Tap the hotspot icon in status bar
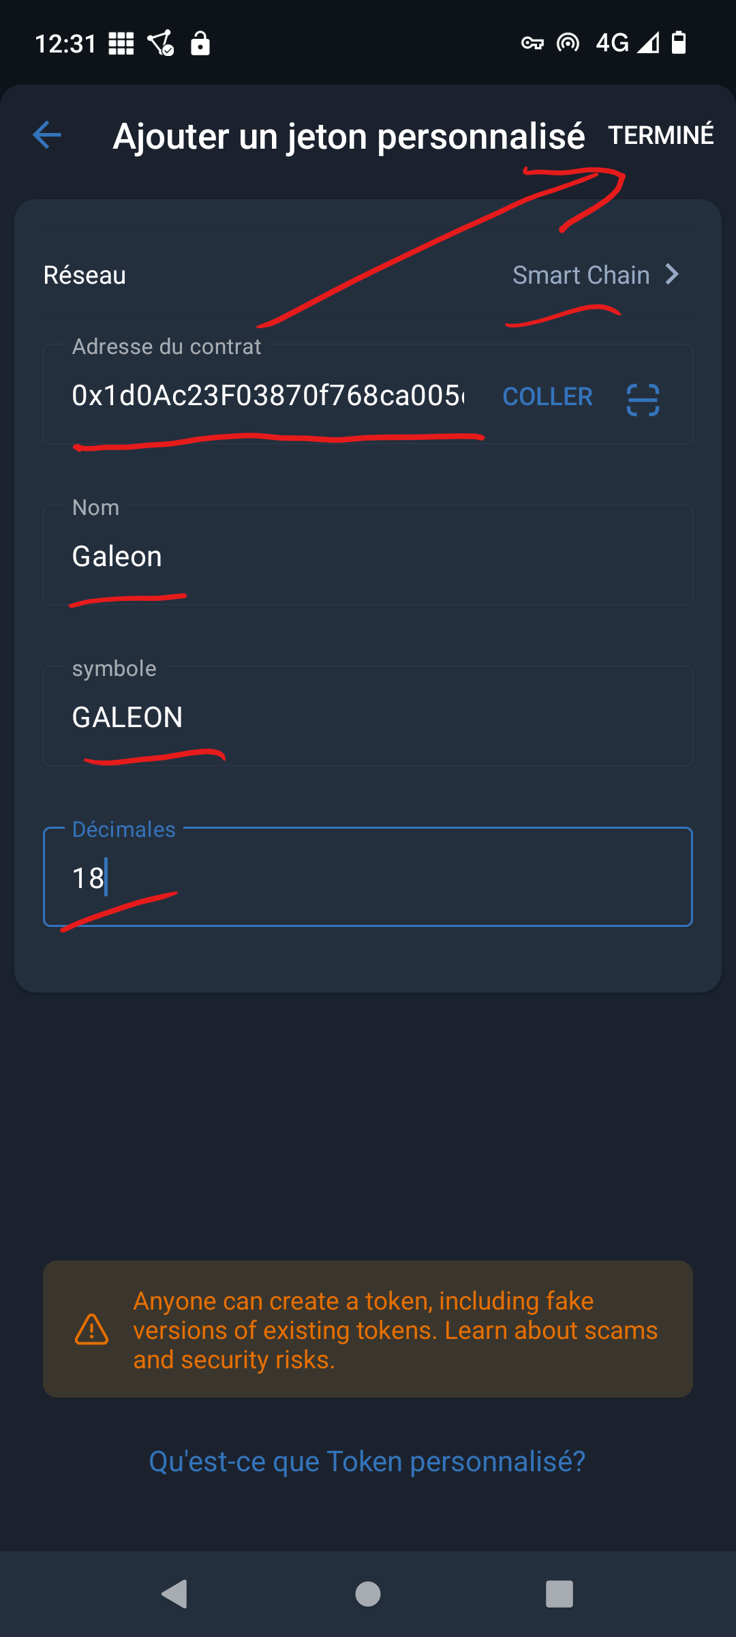This screenshot has height=1637, width=736. coord(568,44)
